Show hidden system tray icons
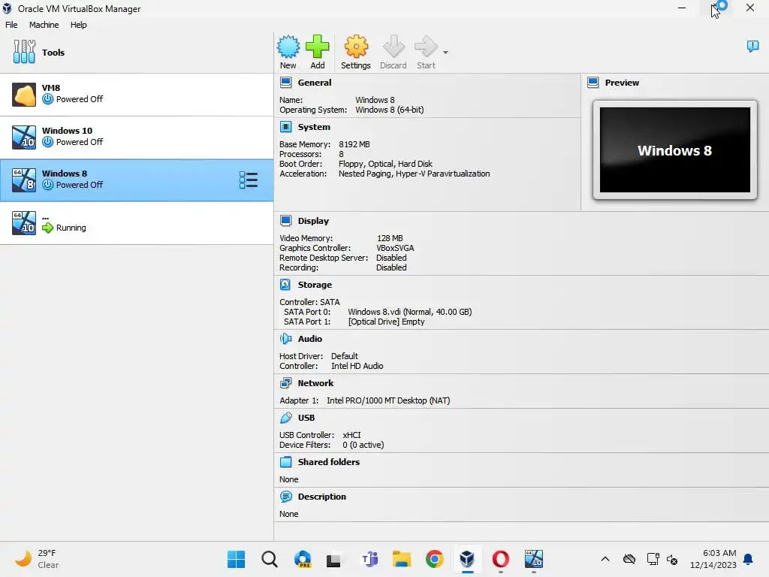 (605, 559)
